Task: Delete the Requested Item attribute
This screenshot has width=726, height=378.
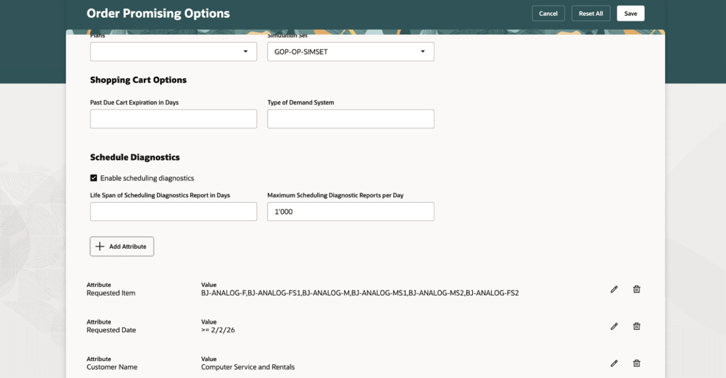Action: pyautogui.click(x=636, y=289)
